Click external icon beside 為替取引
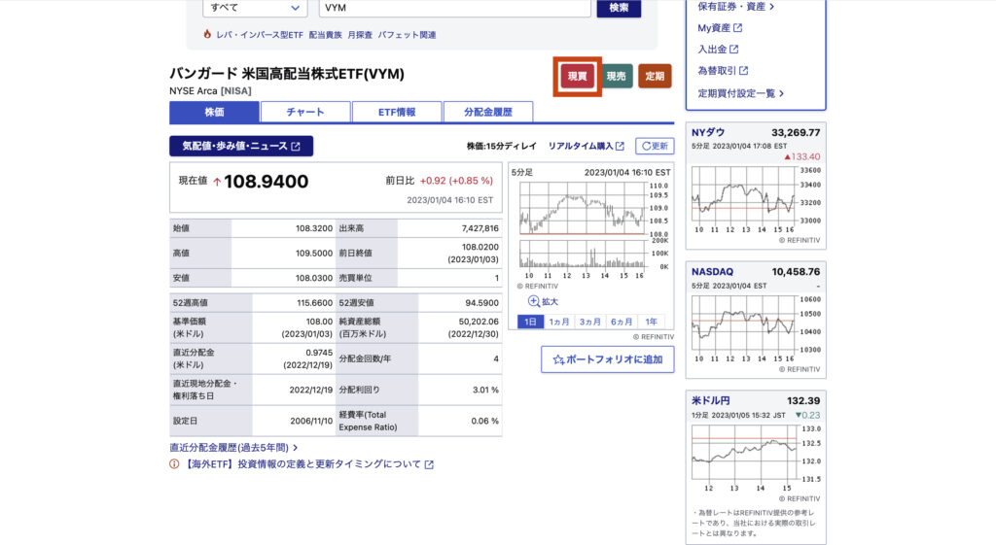Viewport: 996px width, 545px height. pyautogui.click(x=744, y=70)
